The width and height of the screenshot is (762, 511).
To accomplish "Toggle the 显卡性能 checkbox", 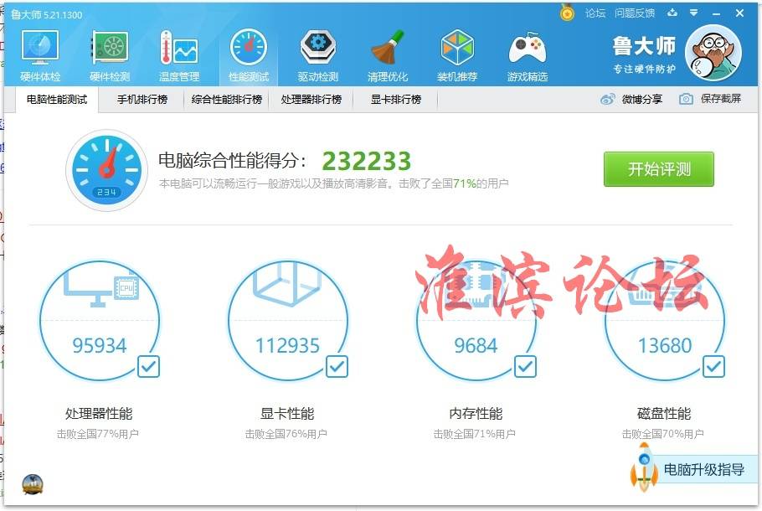I will pyautogui.click(x=337, y=366).
